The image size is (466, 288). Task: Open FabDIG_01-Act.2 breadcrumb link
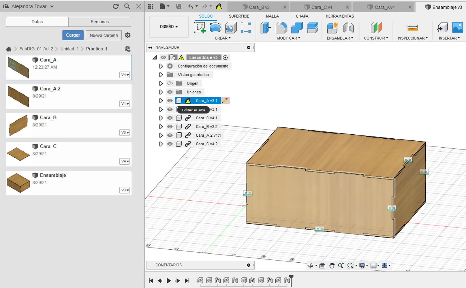[x=36, y=49]
